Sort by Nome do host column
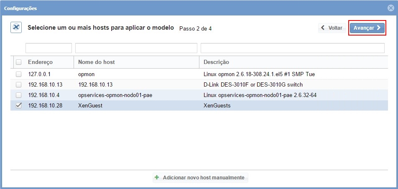The image size is (398, 189). 97,62
